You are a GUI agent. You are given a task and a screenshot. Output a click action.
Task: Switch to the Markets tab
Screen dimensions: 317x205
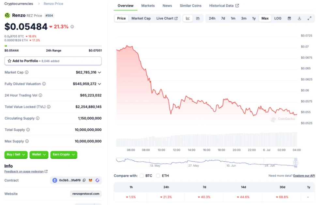click(x=148, y=6)
